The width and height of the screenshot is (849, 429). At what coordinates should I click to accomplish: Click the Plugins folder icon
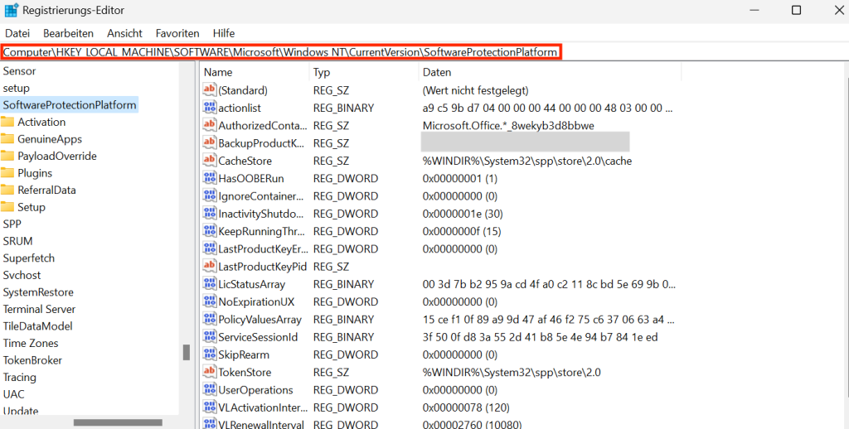tap(8, 173)
